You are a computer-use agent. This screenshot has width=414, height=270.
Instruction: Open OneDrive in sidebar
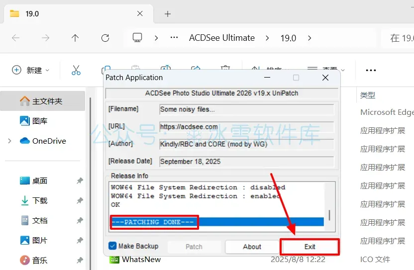point(42,141)
